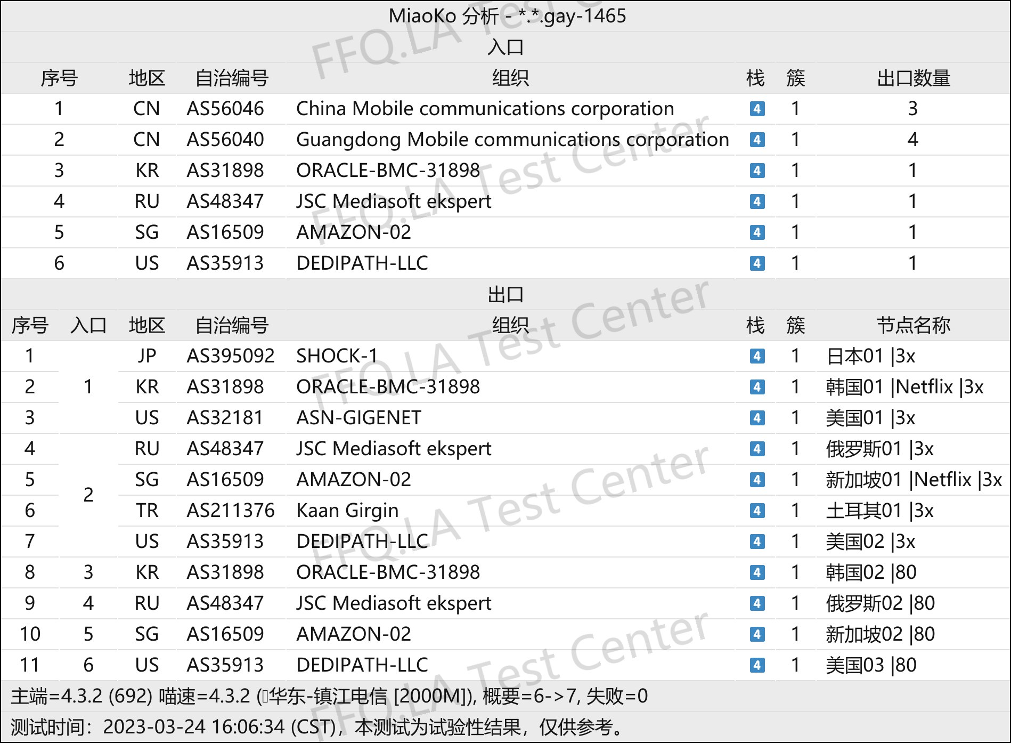Click the IPv4 icon for 新加坡02 |80 node
This screenshot has height=743, width=1011.
tap(757, 634)
